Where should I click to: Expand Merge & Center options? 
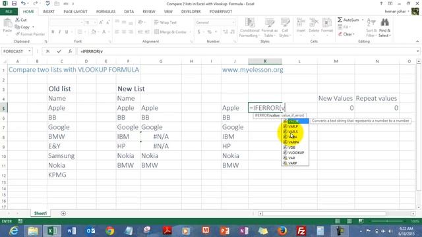pos(190,32)
